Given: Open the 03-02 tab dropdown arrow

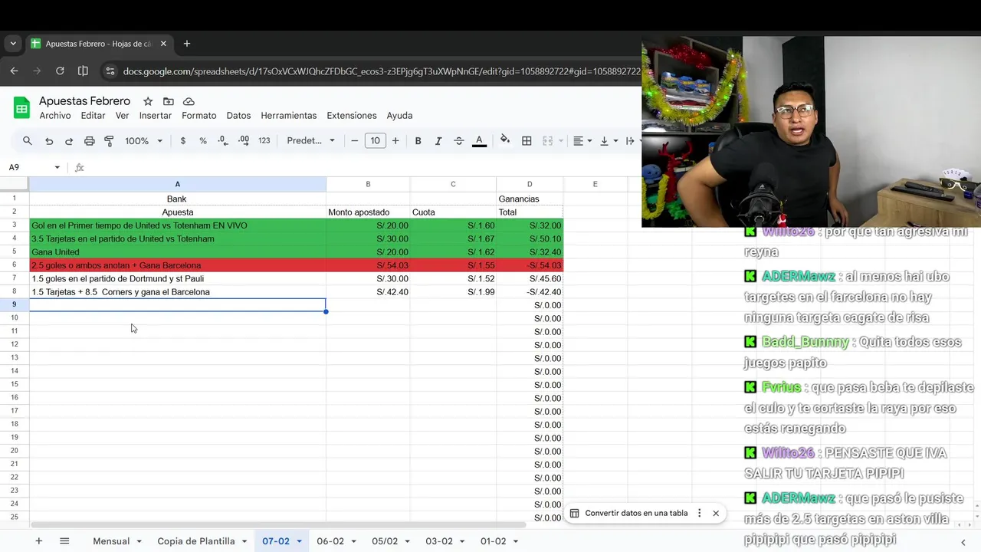Looking at the screenshot, I should click(x=462, y=541).
